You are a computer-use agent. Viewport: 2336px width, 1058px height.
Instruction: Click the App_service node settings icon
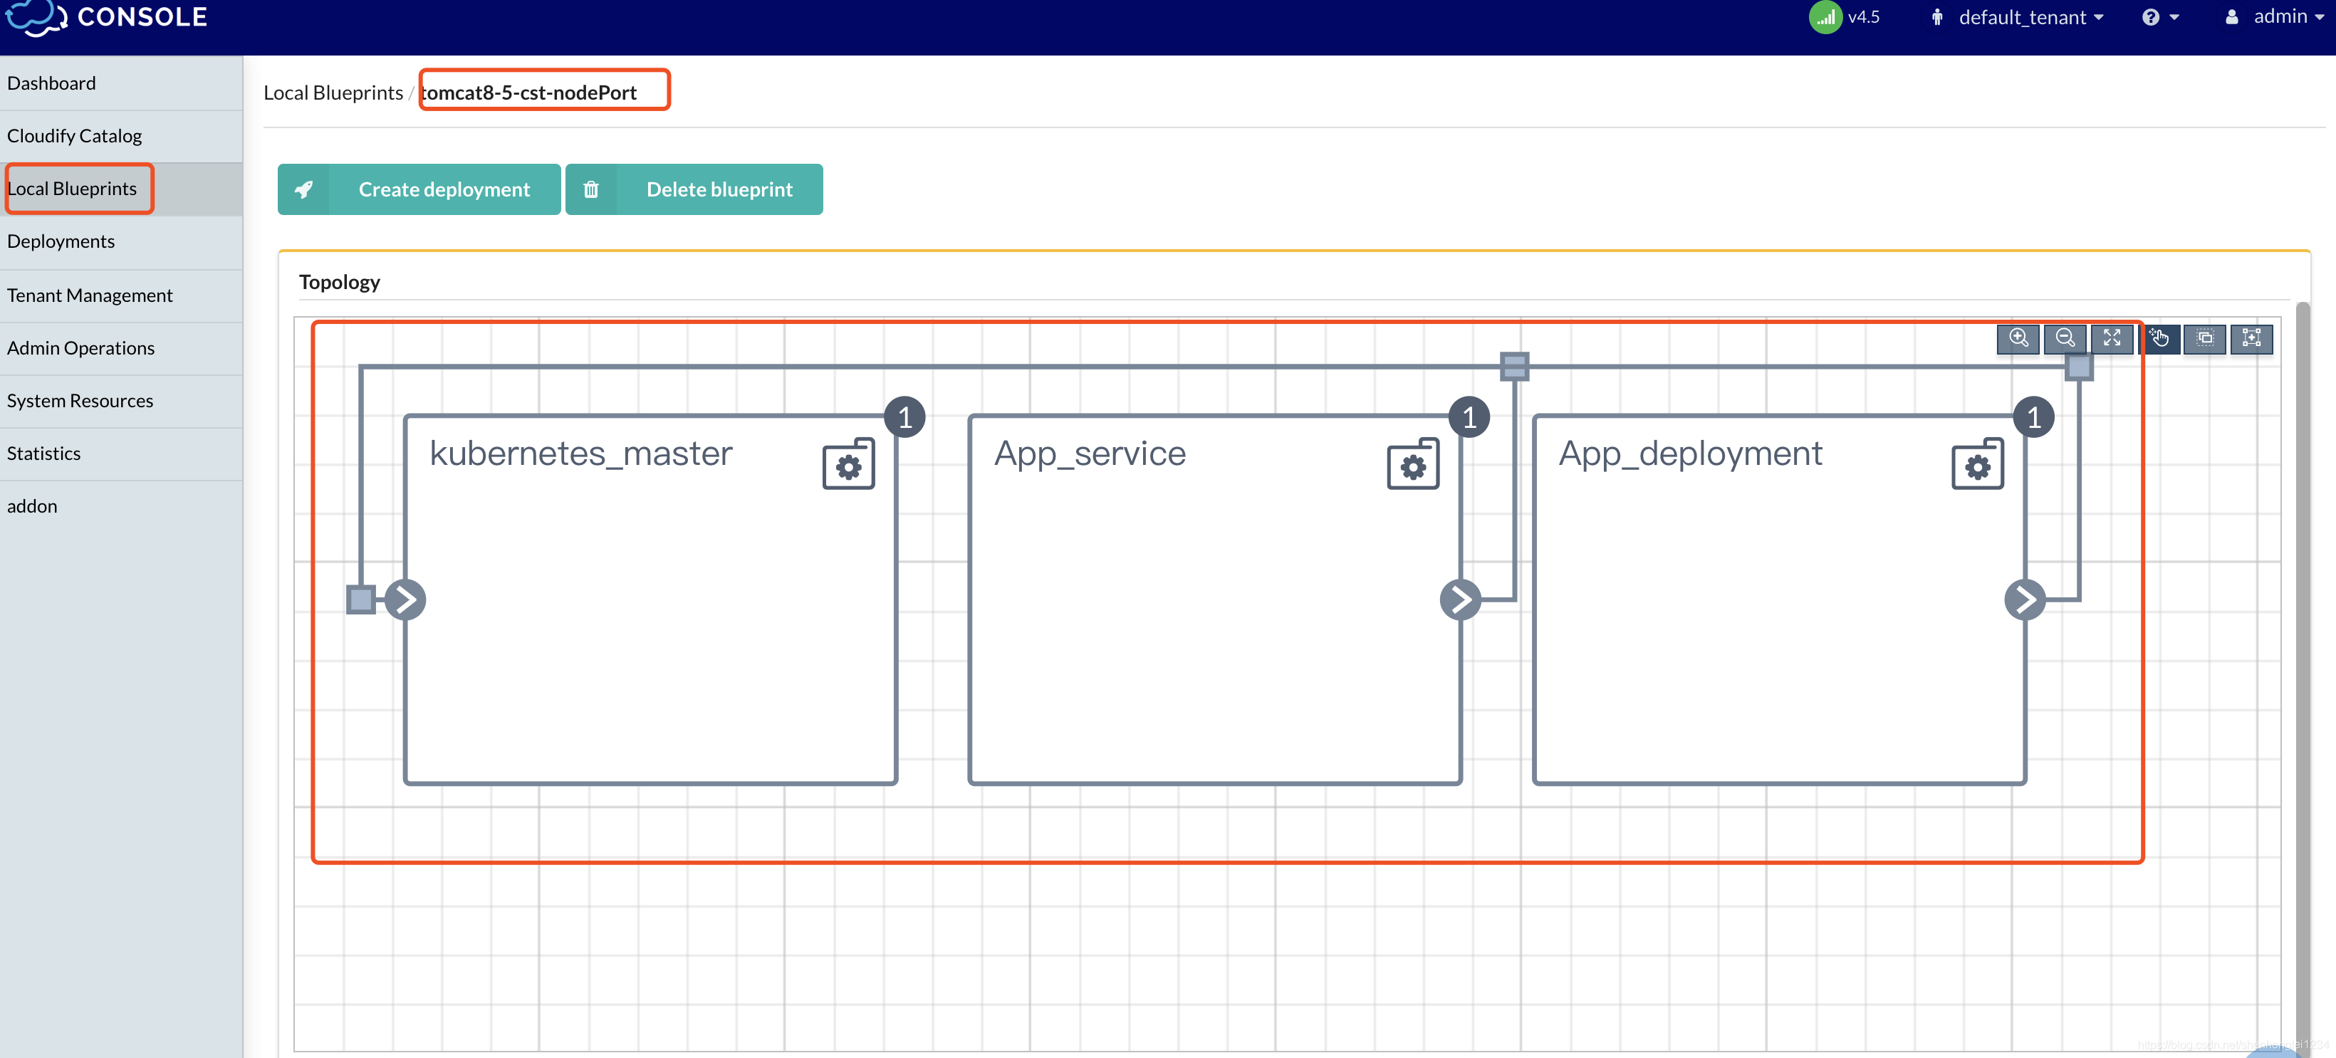click(1411, 463)
